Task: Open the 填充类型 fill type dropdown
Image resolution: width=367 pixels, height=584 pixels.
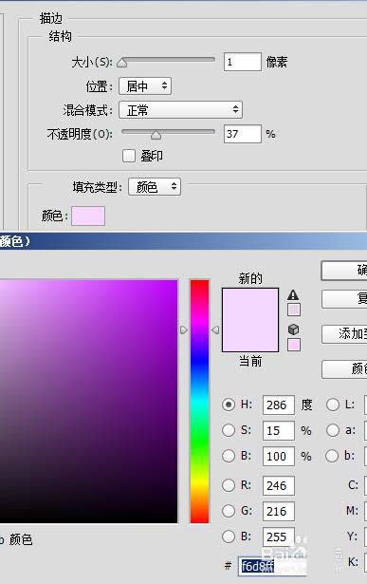Action: click(155, 187)
